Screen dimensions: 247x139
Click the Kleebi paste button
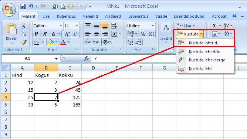coord(12,34)
